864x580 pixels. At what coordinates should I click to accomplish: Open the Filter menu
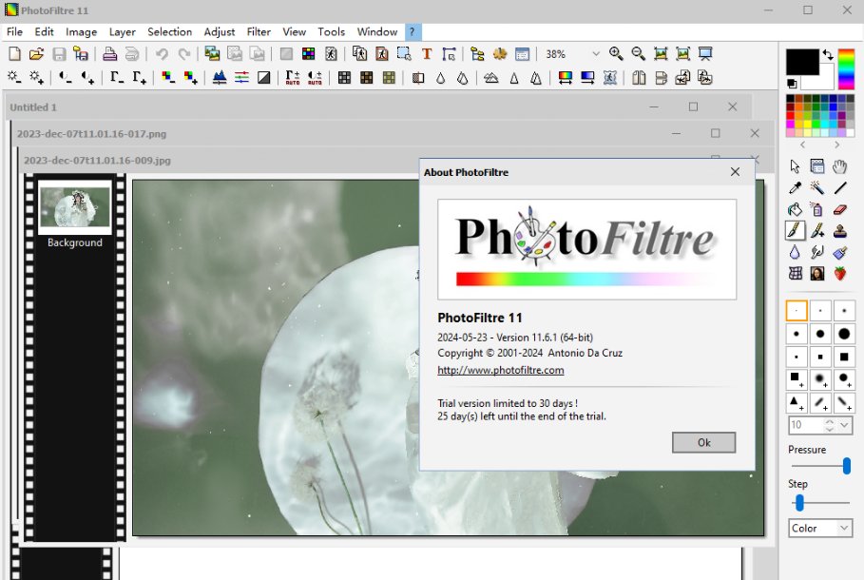(x=259, y=31)
